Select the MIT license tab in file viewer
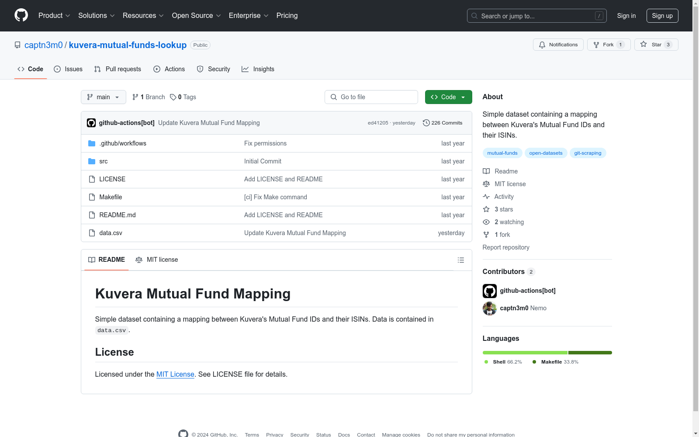699x437 pixels. (157, 260)
